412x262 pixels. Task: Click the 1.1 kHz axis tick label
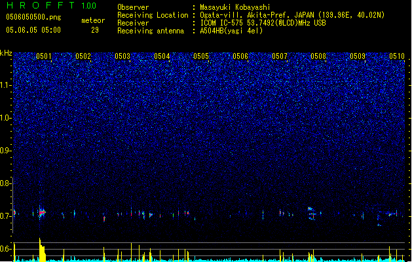point(5,85)
